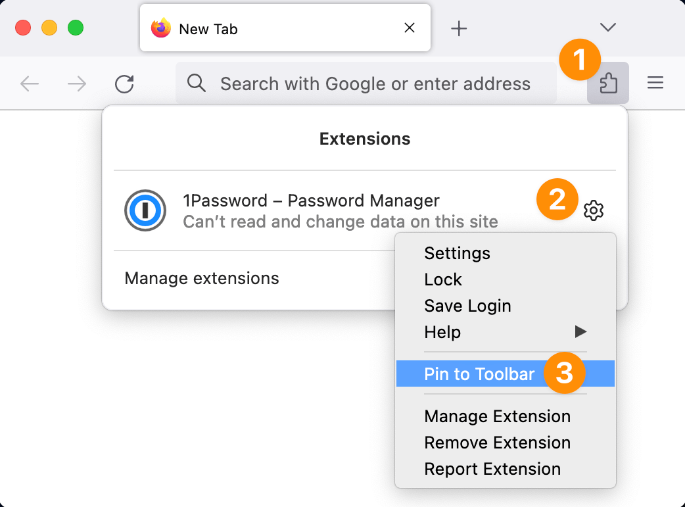Select Remove Extension
Screen dimensions: 685x507
(497, 443)
